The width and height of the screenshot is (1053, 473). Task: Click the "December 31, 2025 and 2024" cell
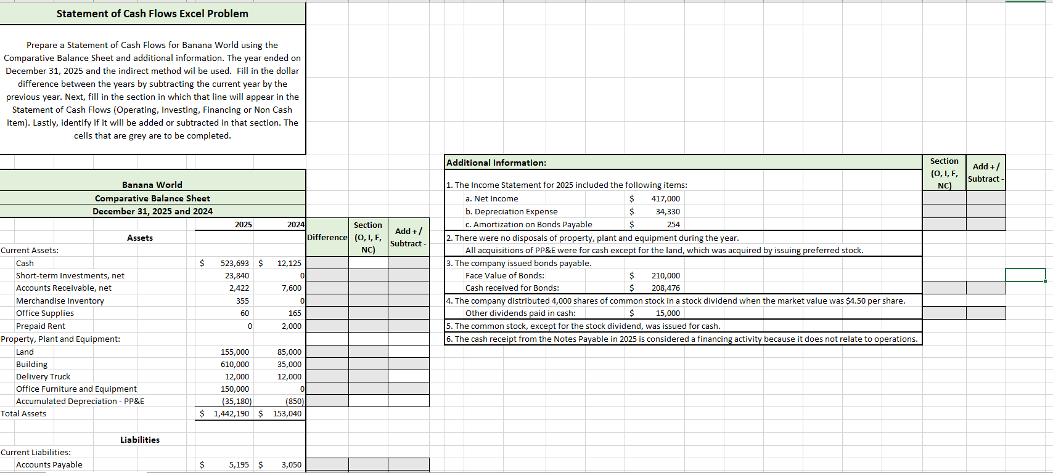pos(152,211)
